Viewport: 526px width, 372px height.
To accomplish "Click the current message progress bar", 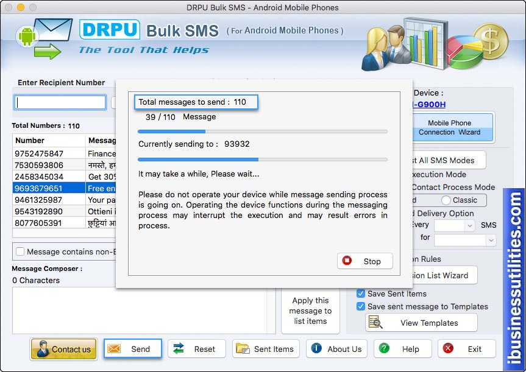I will (263, 160).
